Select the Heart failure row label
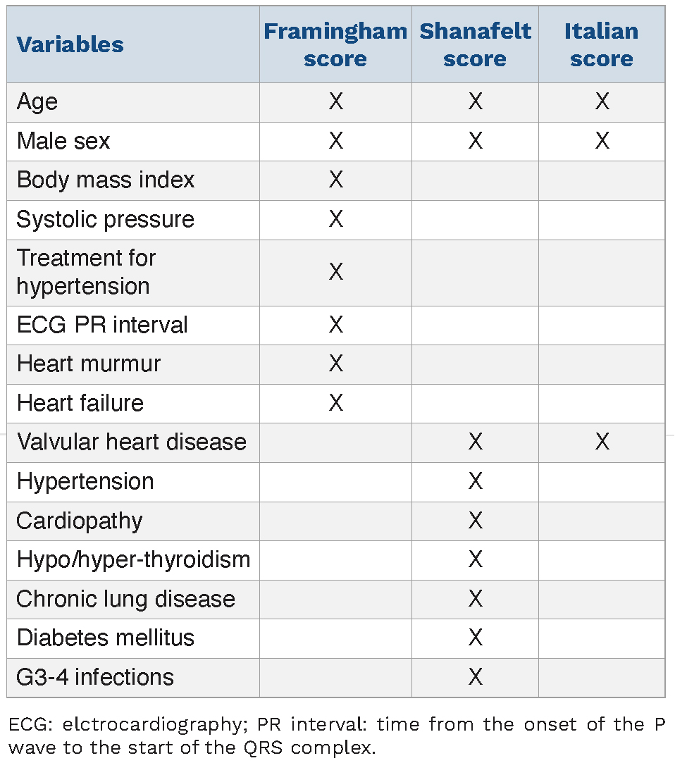The height and width of the screenshot is (763, 675). (80, 403)
